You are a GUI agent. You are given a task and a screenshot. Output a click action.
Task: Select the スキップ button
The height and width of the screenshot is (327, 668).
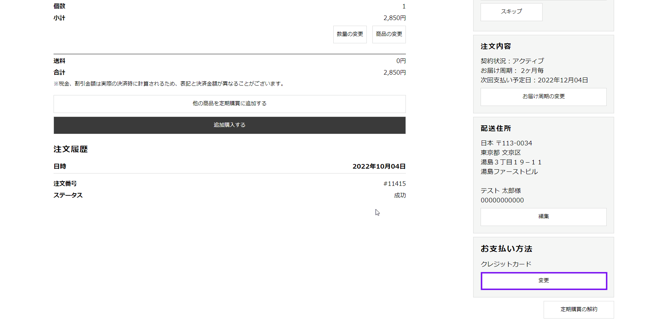(512, 12)
